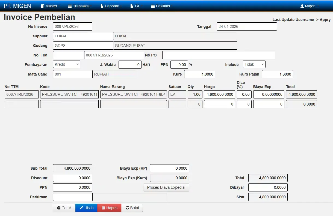Click the RUPIAH currency name field

115,74
